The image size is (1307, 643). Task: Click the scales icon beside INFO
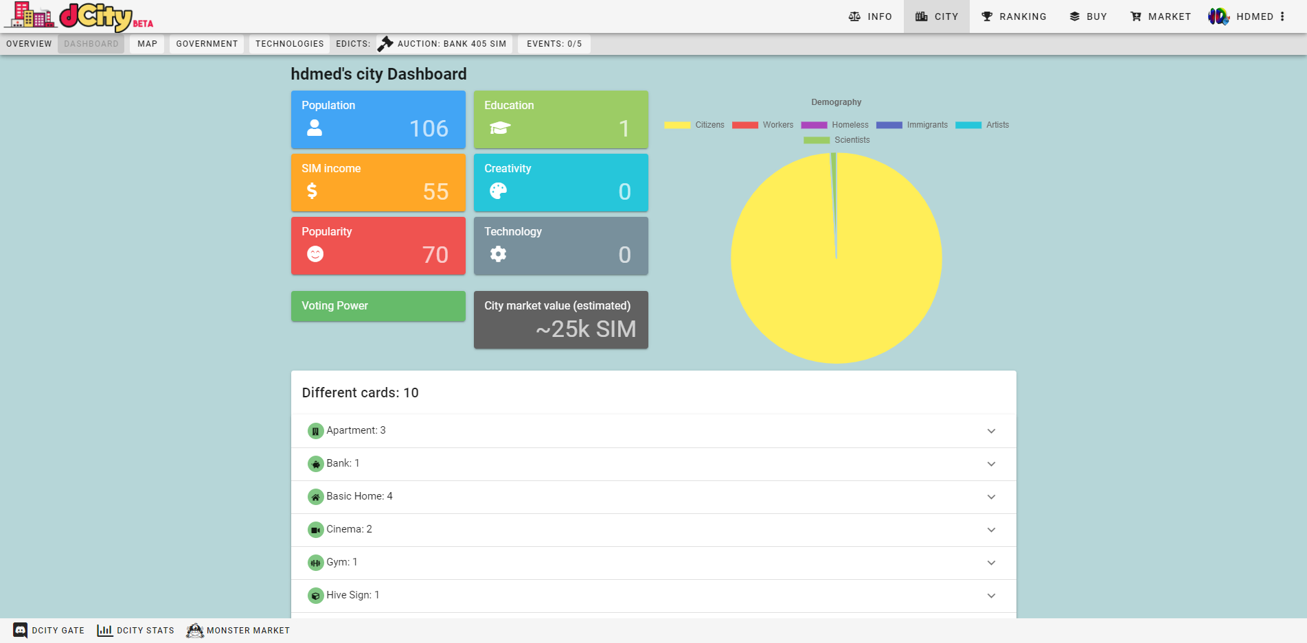(854, 16)
